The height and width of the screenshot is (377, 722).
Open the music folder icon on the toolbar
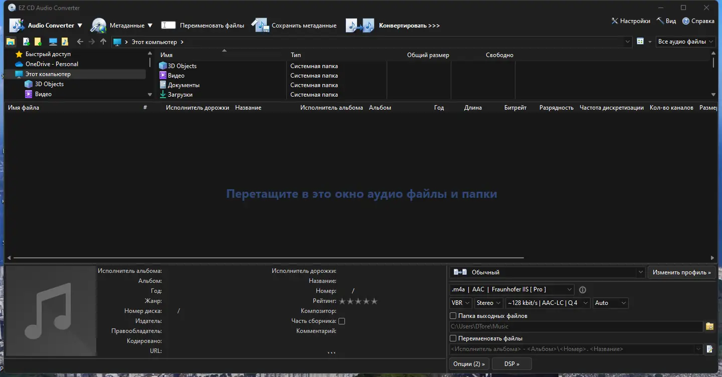pos(65,42)
